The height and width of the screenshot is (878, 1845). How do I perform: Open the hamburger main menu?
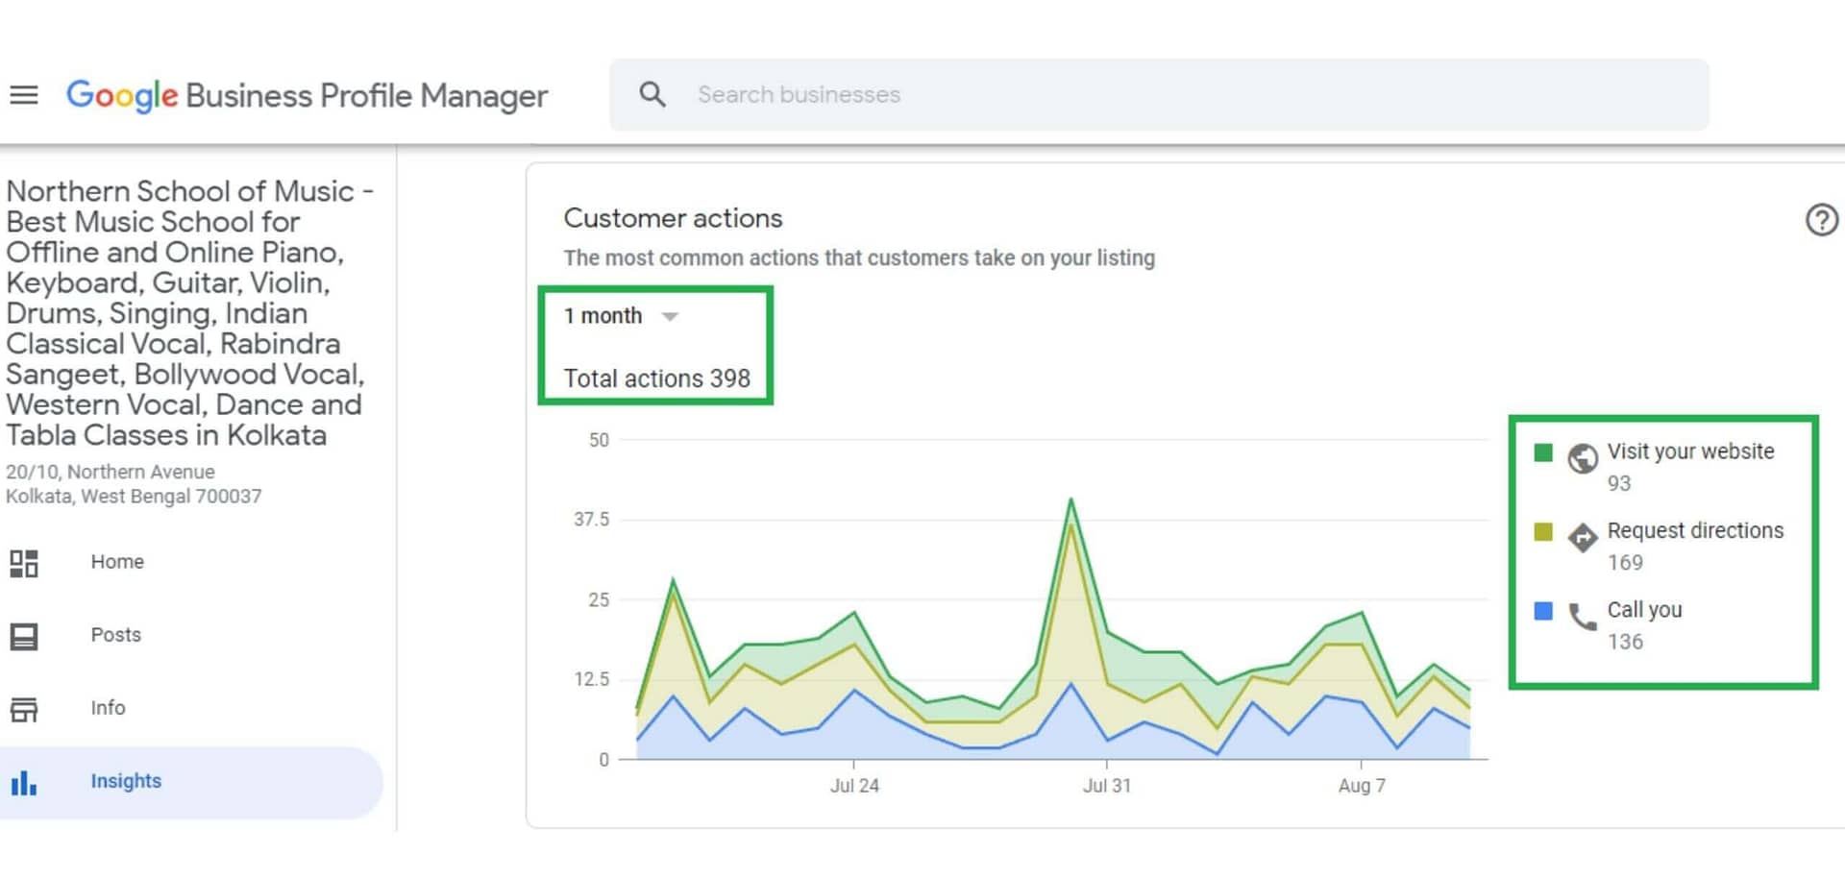(x=24, y=95)
